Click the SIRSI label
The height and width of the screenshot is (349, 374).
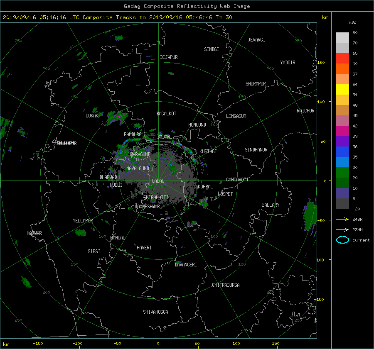click(x=94, y=251)
